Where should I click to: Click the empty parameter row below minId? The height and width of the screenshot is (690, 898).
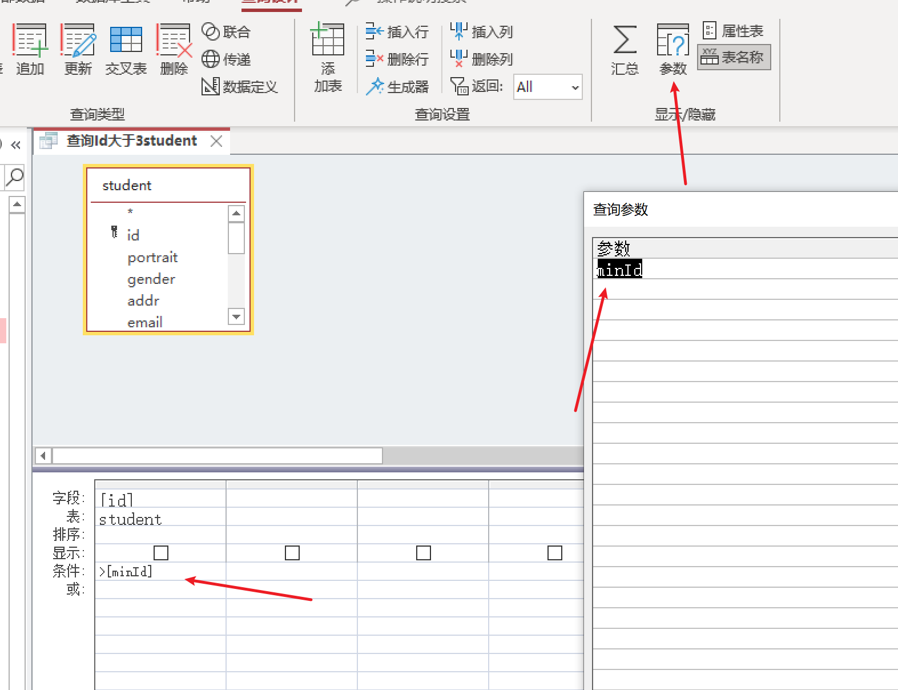(x=745, y=290)
